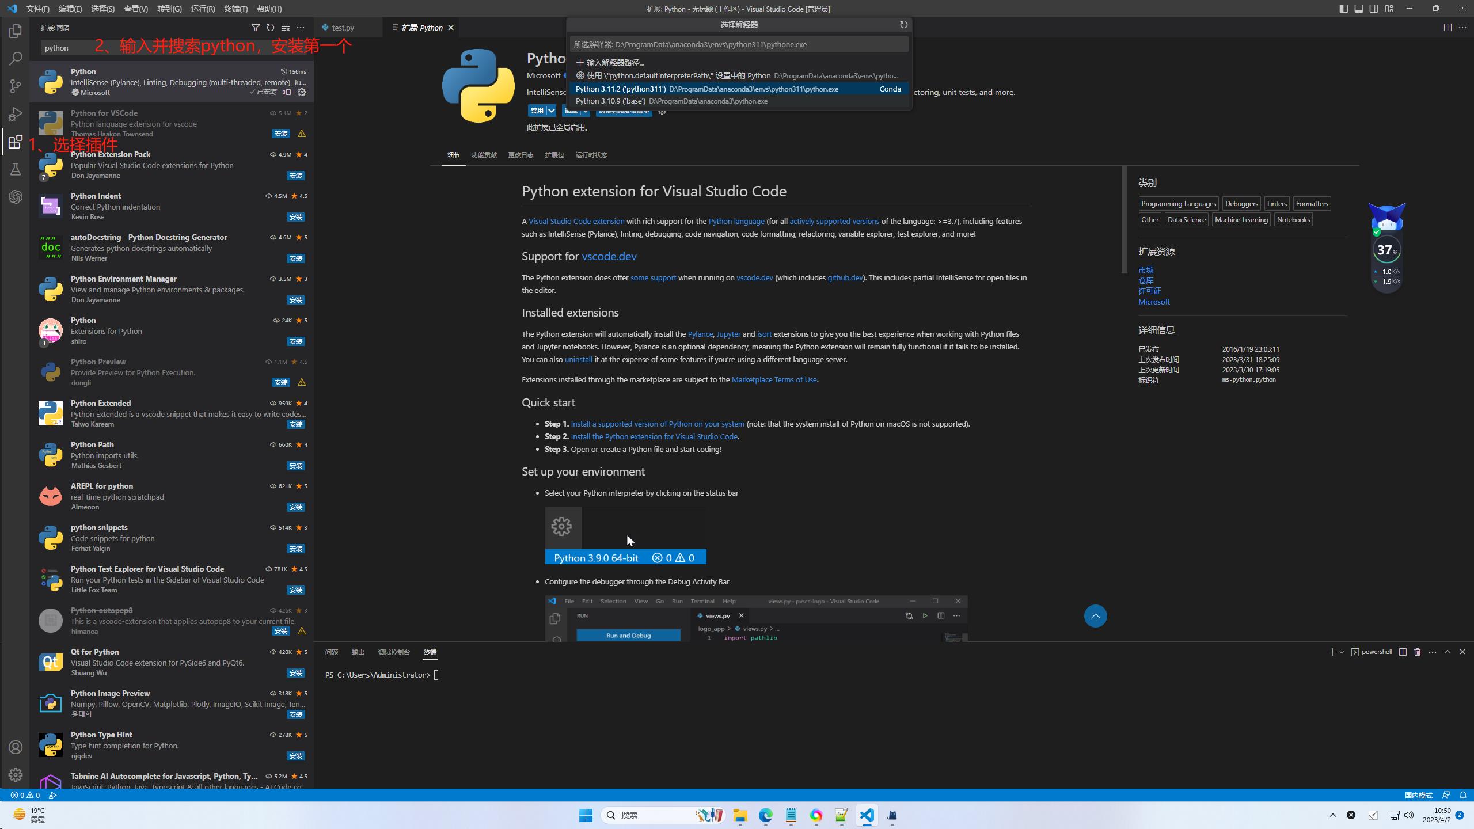Open the ChatGPT icon in activity bar
1474x829 pixels.
pyautogui.click(x=16, y=197)
